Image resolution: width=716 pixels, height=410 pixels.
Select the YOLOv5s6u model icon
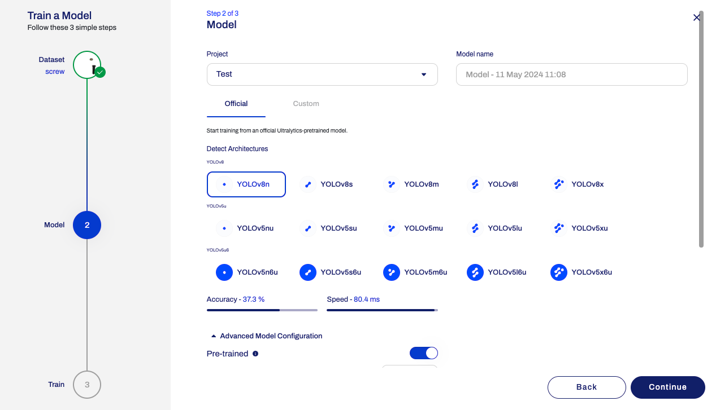(x=308, y=272)
